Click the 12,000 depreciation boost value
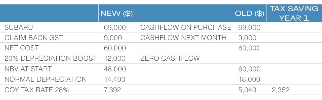This screenshot has height=100, width=322. tap(114, 58)
